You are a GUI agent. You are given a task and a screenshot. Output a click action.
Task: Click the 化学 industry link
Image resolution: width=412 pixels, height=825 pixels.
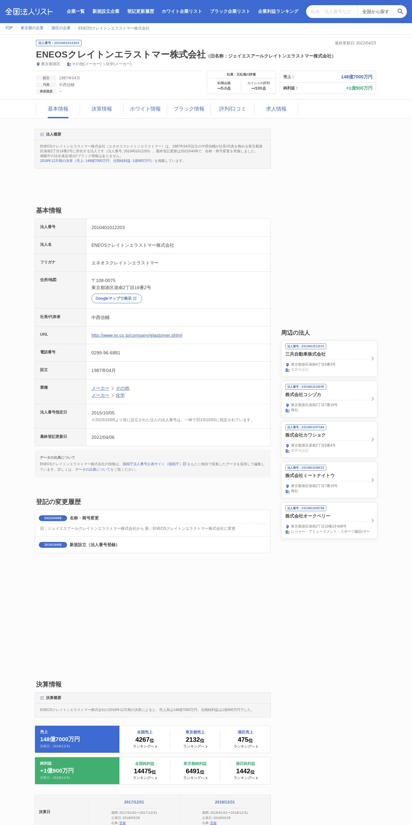pos(120,395)
